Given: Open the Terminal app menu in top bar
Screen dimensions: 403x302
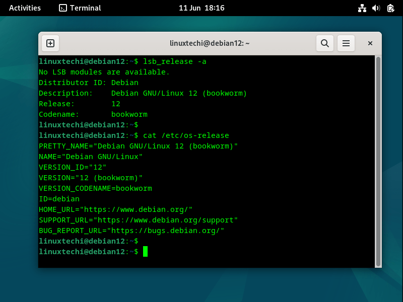Looking at the screenshot, I should pos(80,8).
